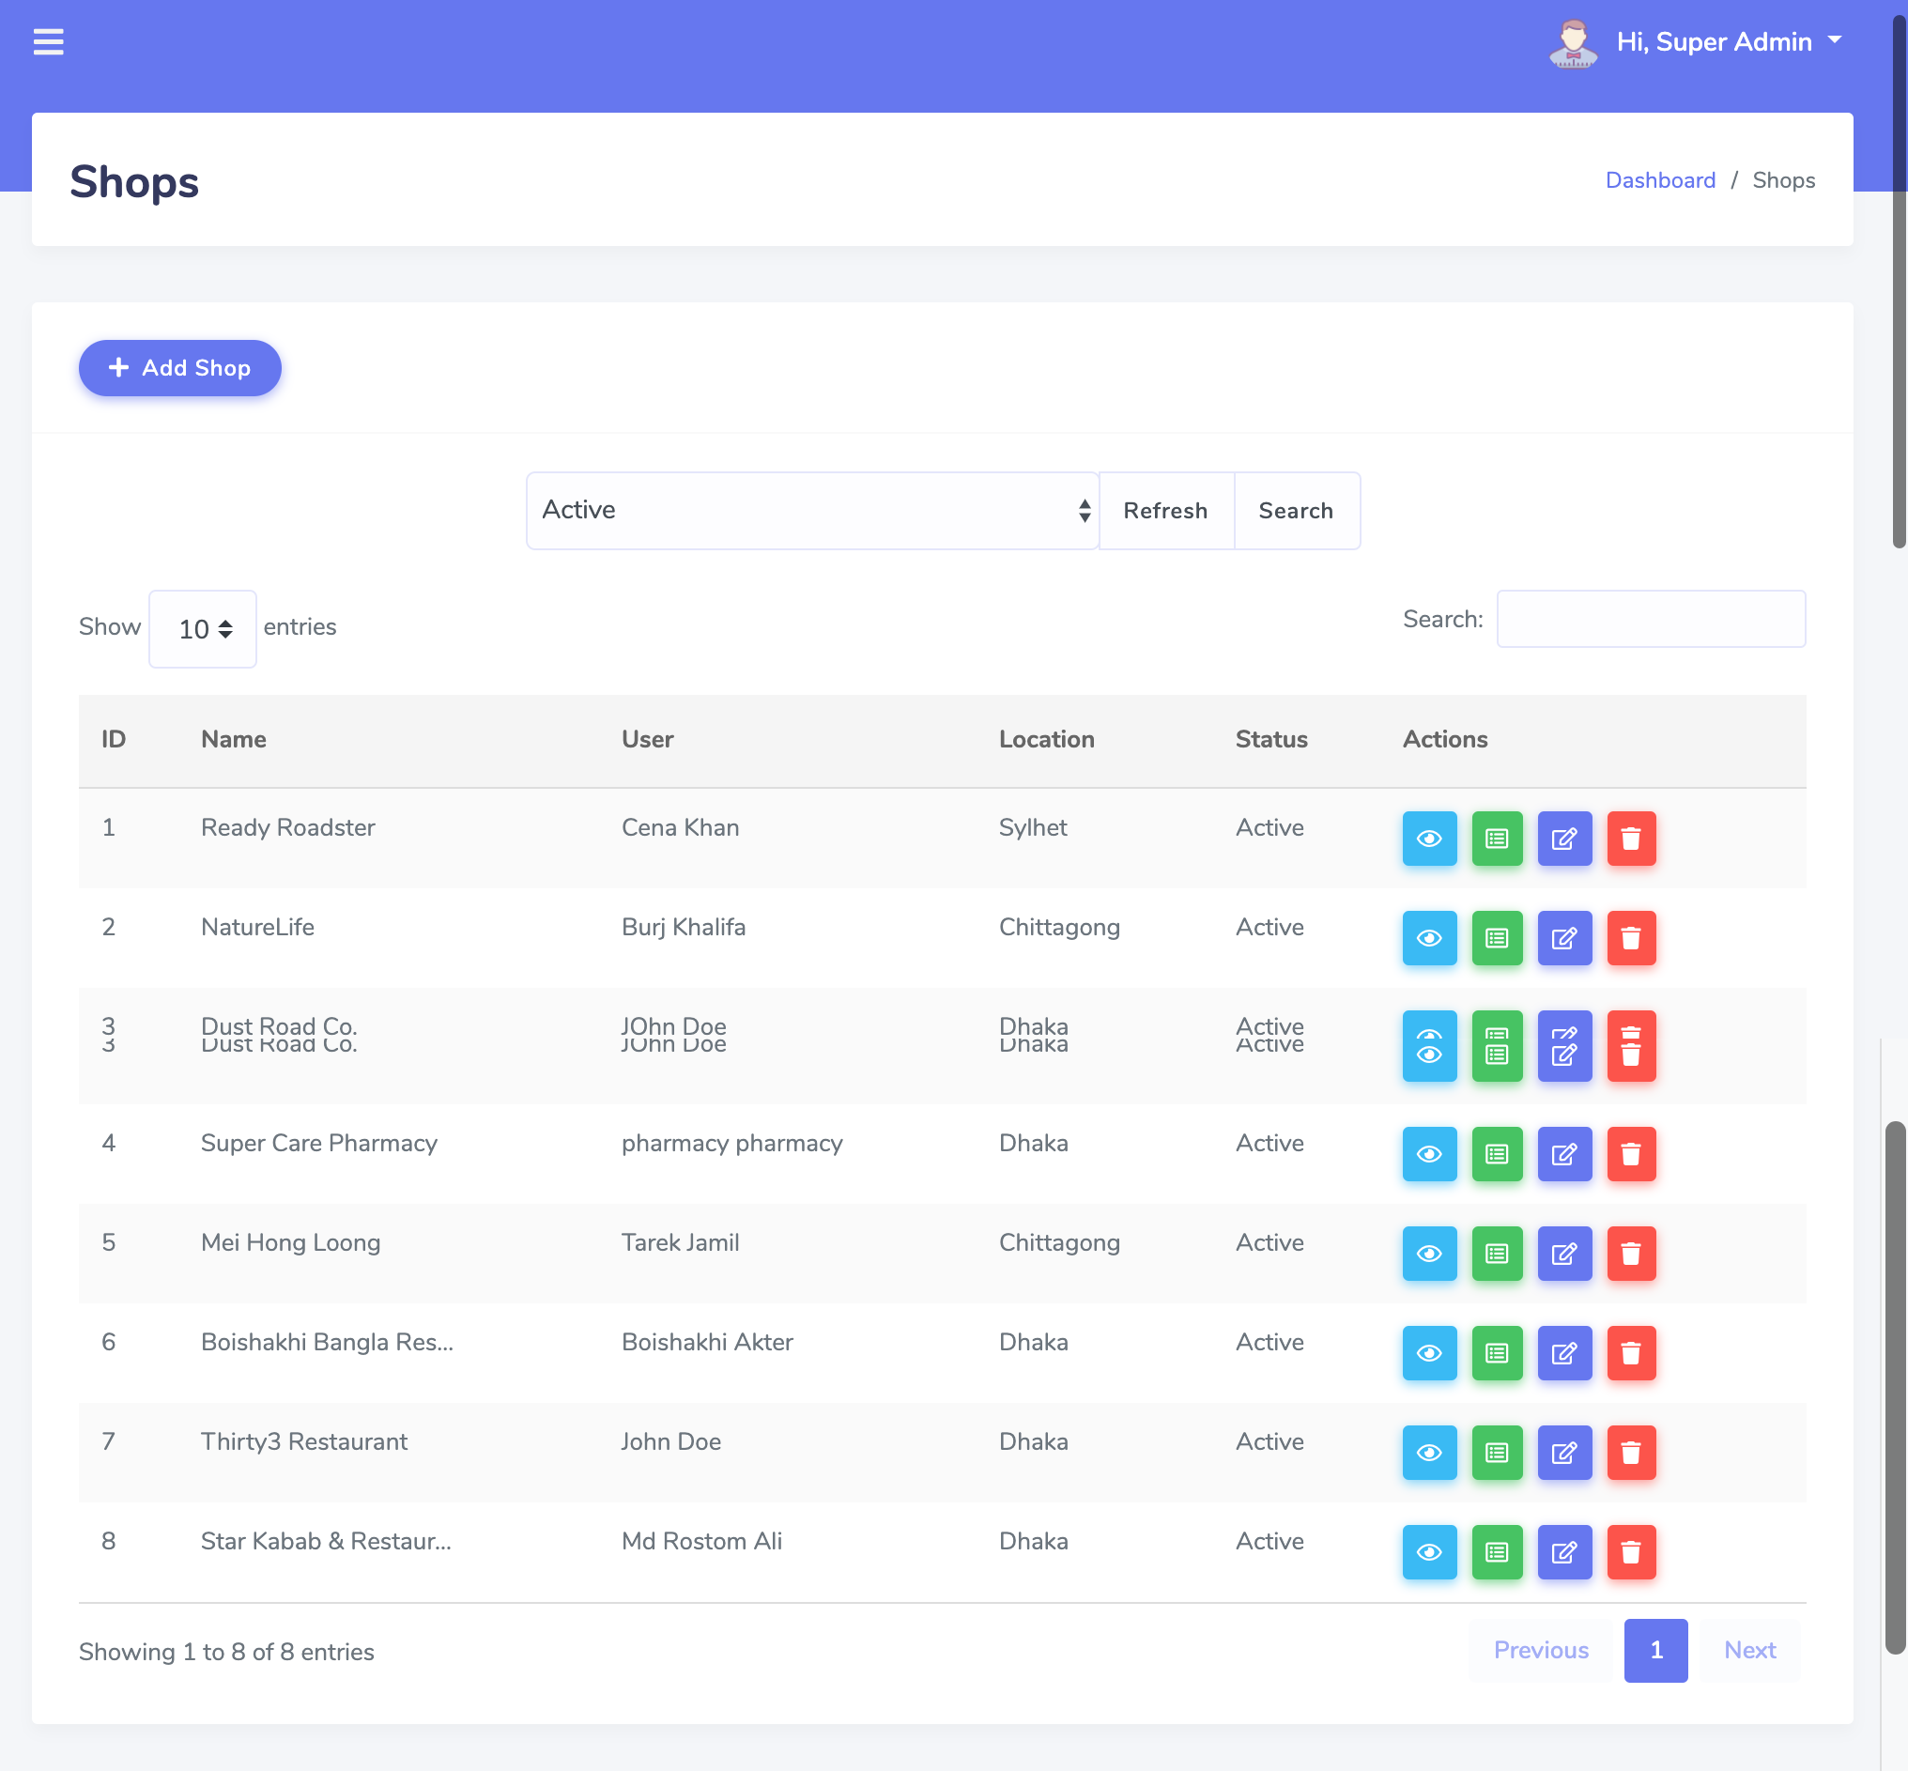This screenshot has width=1908, height=1771.
Task: View Boishakhi Bangla Res... details
Action: [x=1429, y=1353]
